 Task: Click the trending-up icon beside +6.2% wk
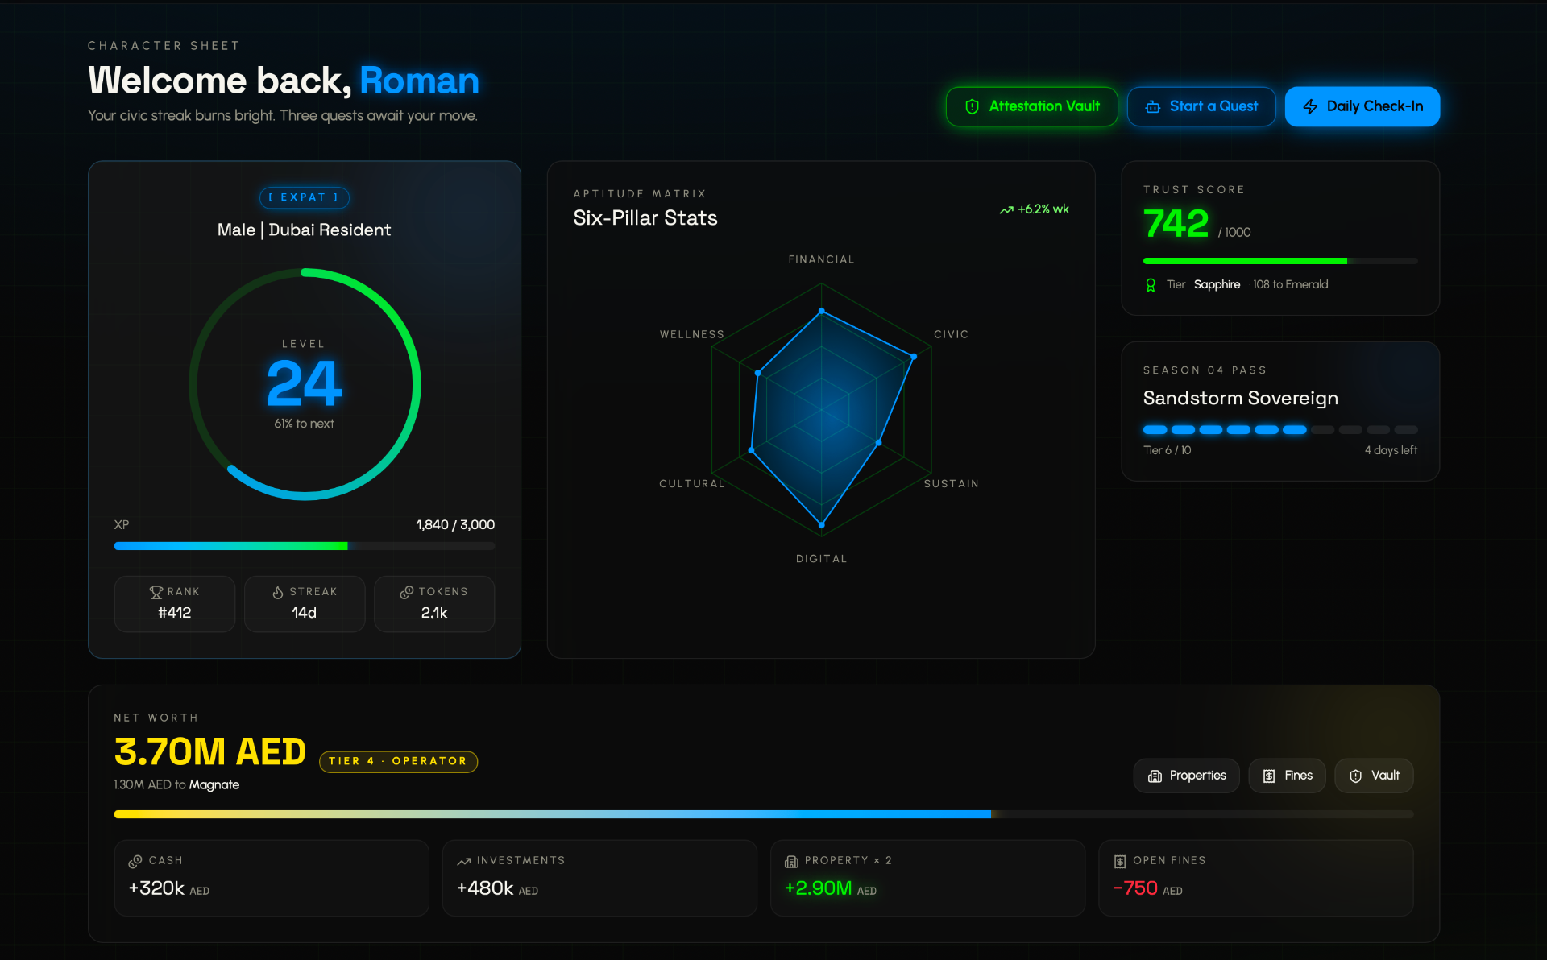pyautogui.click(x=1006, y=209)
